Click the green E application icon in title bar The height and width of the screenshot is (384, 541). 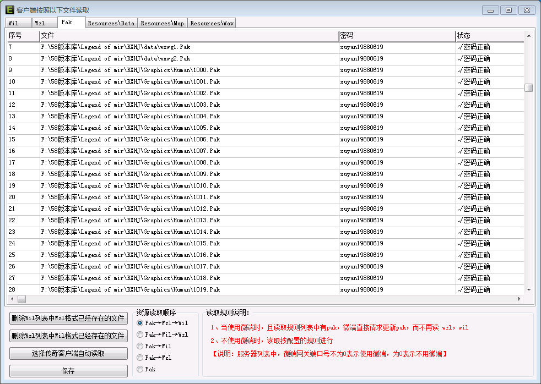(9, 10)
